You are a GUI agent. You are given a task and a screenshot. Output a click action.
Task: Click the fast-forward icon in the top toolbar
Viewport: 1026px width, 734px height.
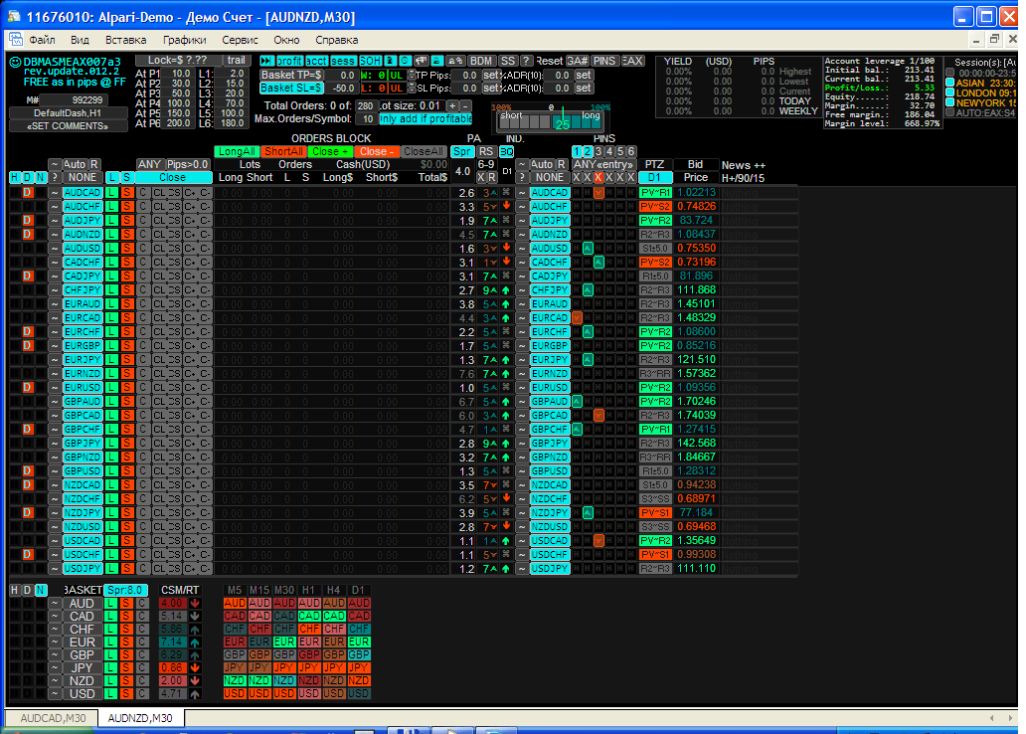(266, 61)
